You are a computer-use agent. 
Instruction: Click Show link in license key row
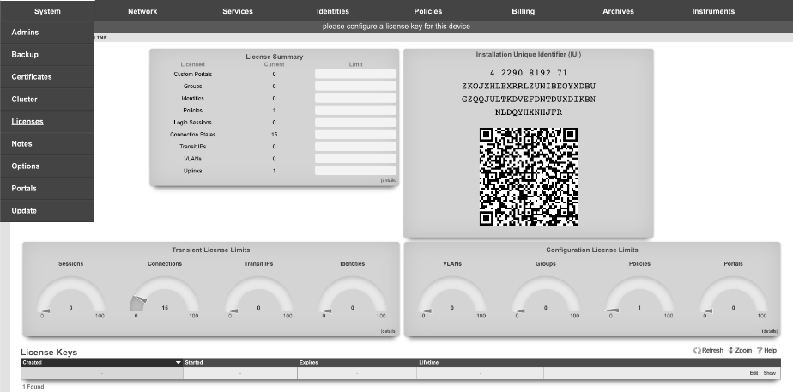pos(770,373)
